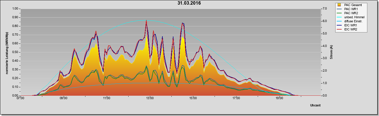Click the 07:00 time axis label
This screenshot has height=116, width=379.
click(20, 99)
